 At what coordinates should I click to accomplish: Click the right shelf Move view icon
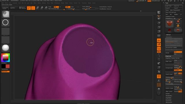point(159,64)
